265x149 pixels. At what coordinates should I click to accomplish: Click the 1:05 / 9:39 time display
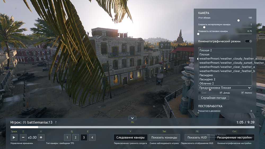point(245,122)
